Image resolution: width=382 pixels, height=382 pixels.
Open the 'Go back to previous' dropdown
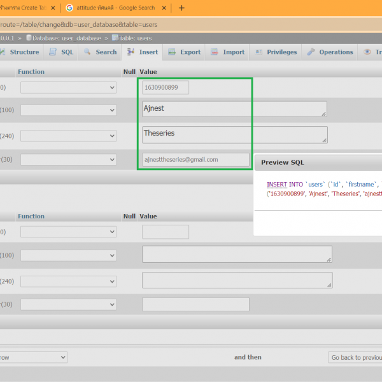point(355,358)
